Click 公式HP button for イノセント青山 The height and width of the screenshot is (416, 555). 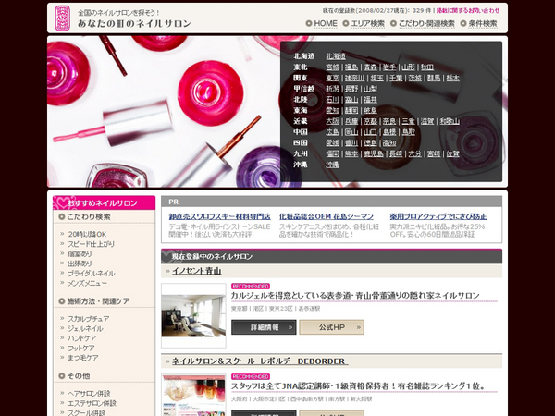(332, 327)
